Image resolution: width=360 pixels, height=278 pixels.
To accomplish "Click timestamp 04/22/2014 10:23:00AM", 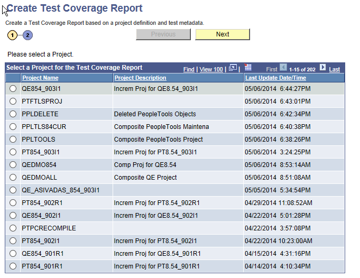I will tap(279, 241).
